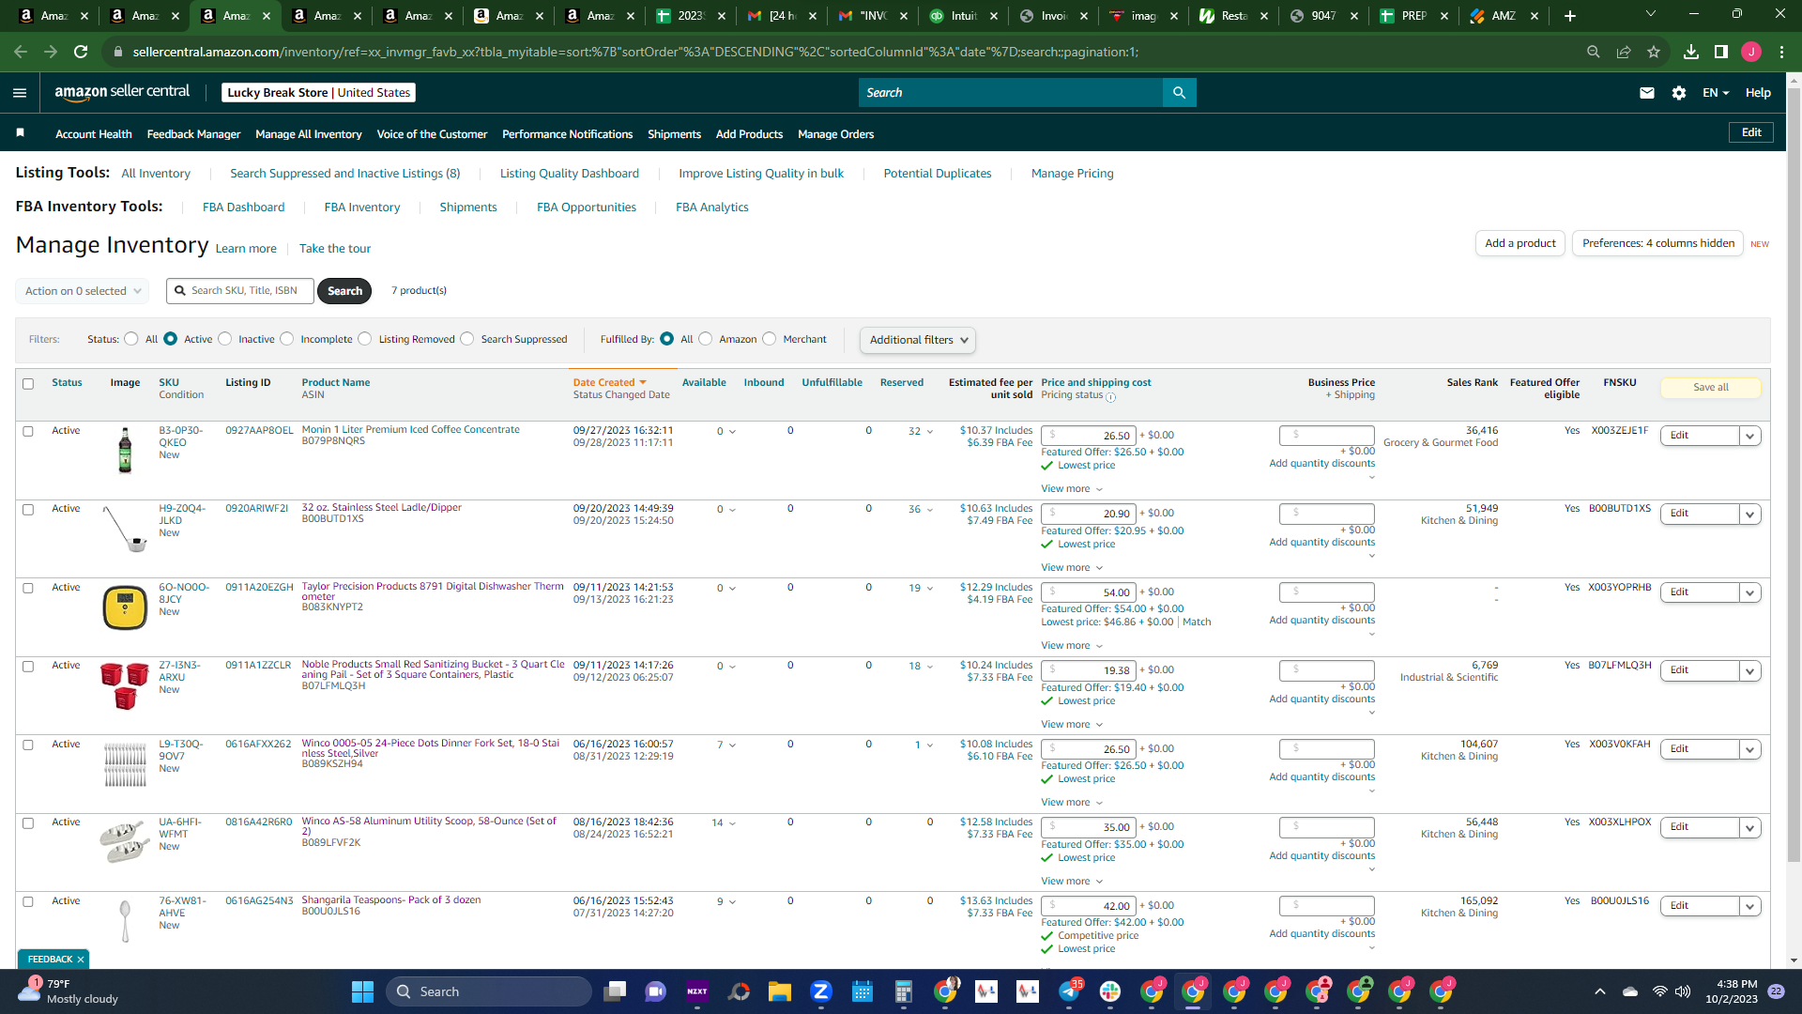Screen dimensions: 1802x1014
Task: Bookmark this page with the star icon
Action: (x=1654, y=52)
